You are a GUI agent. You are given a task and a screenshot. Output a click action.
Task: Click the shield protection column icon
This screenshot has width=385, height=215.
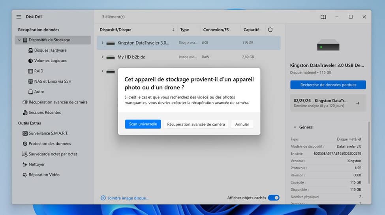click(270, 30)
